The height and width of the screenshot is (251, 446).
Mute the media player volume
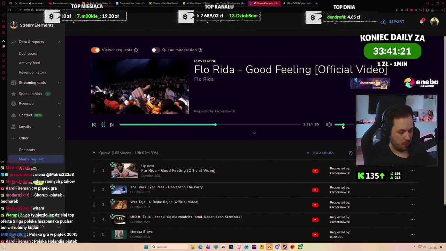point(329,124)
